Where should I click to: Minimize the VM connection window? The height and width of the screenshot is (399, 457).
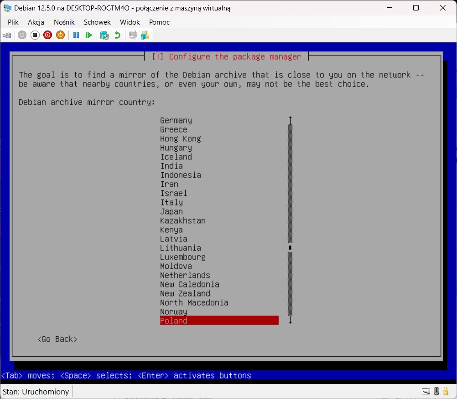pyautogui.click(x=389, y=8)
